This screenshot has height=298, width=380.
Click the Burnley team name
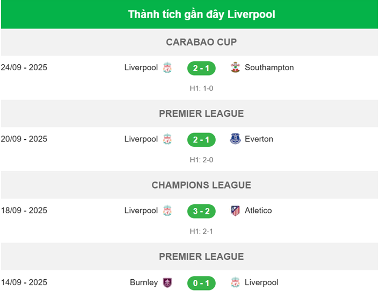click(144, 282)
